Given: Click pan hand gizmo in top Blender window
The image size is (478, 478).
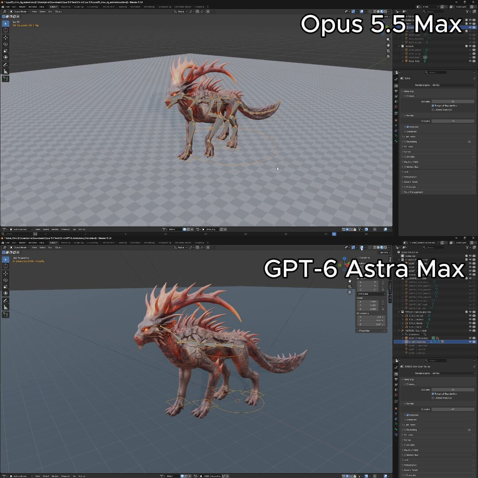Looking at the screenshot, I should point(388,45).
